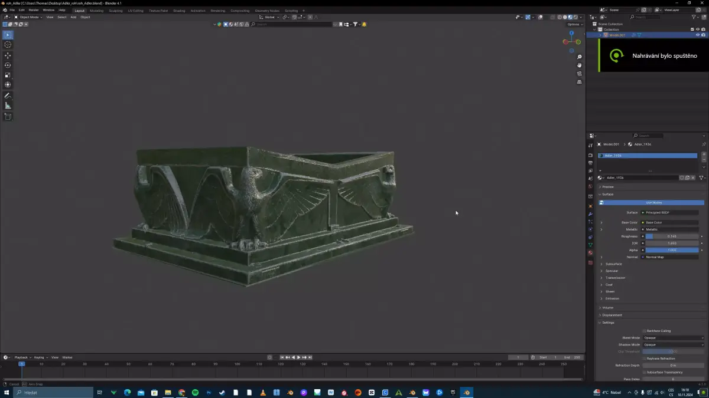The width and height of the screenshot is (709, 398).
Task: Toggle render camera icon for Model.001
Action: click(703, 35)
